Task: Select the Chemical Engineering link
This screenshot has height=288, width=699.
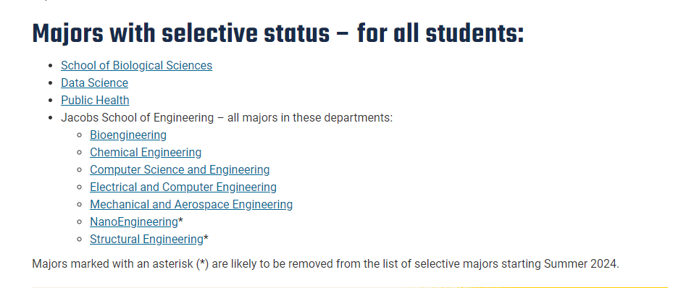Action: coord(146,152)
